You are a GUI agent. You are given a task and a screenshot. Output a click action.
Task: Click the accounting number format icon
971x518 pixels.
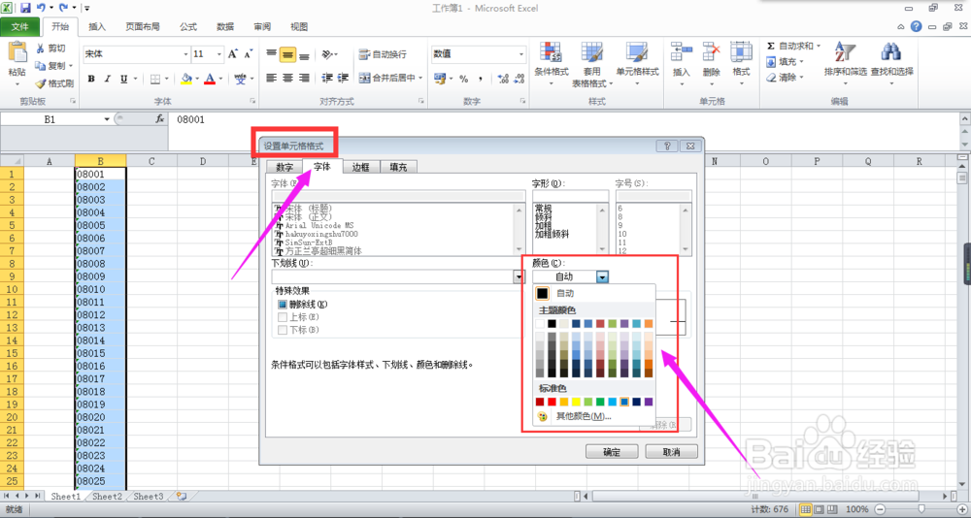(440, 79)
